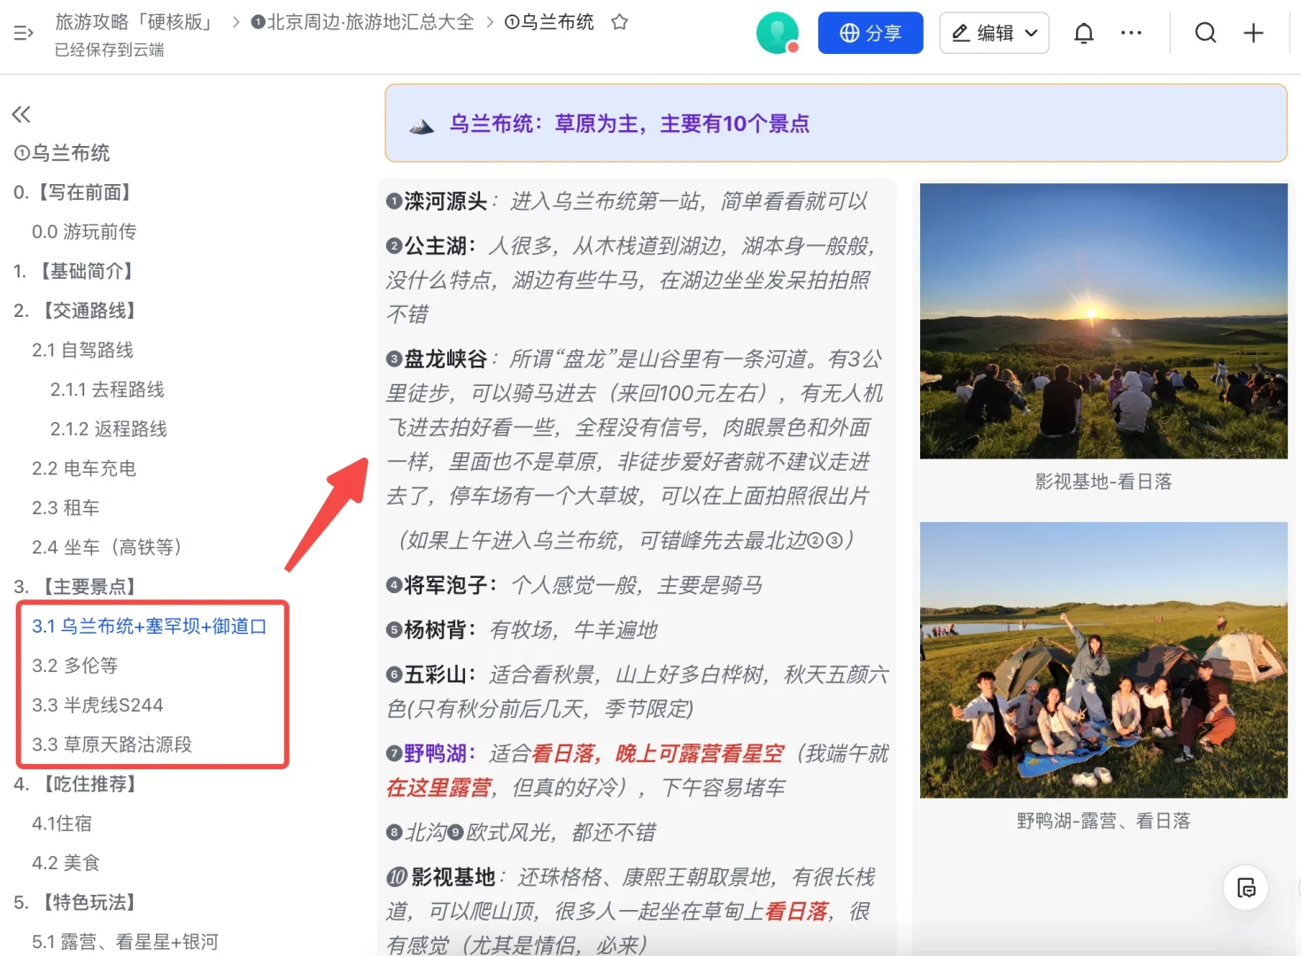Select 3.1 乌兰布统+塞罕坝+御道口 in outline

tap(149, 626)
